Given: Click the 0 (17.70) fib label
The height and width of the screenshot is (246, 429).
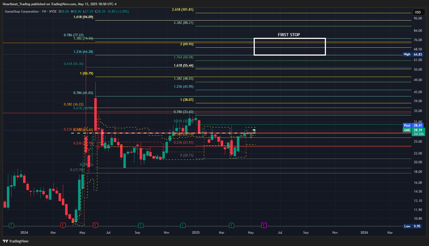Looking at the screenshot, I should [77, 170].
